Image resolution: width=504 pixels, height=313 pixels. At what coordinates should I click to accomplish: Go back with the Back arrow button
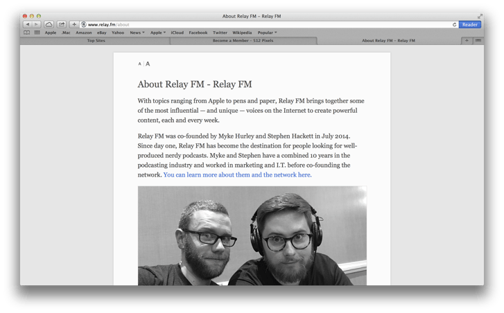coord(27,24)
